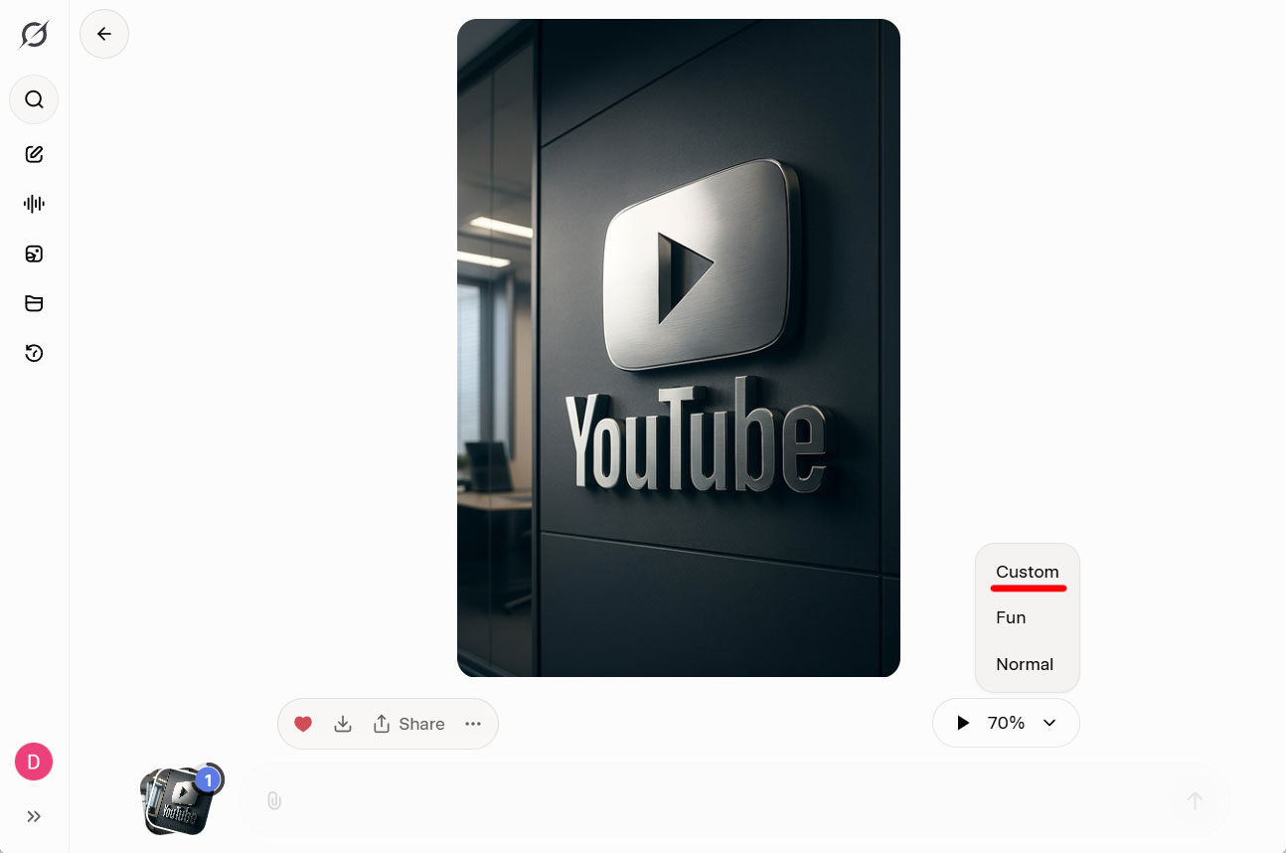Viewport: 1286px width, 853px height.
Task: Select the Custom mode option
Action: click(x=1027, y=572)
